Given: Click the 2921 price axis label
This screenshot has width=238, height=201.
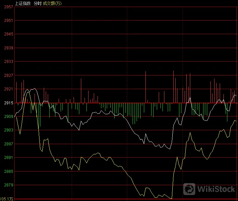Looking at the screenshot, I should [x=9, y=89].
